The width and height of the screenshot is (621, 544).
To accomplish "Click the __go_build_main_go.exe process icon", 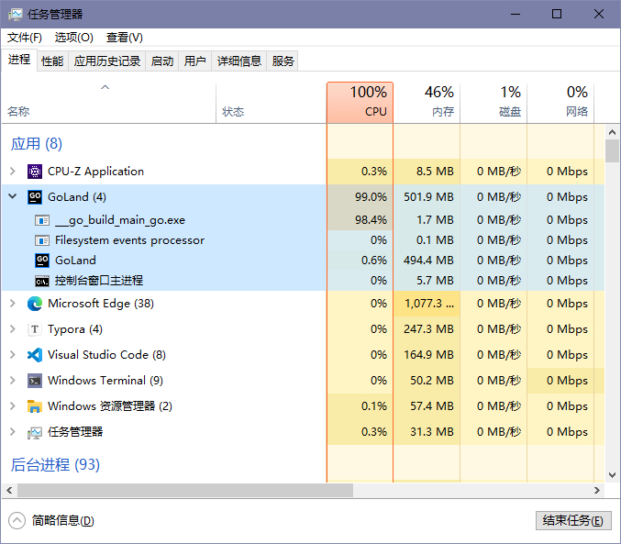I will (x=42, y=220).
